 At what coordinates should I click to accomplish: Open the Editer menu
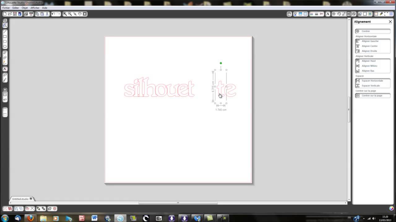point(15,8)
